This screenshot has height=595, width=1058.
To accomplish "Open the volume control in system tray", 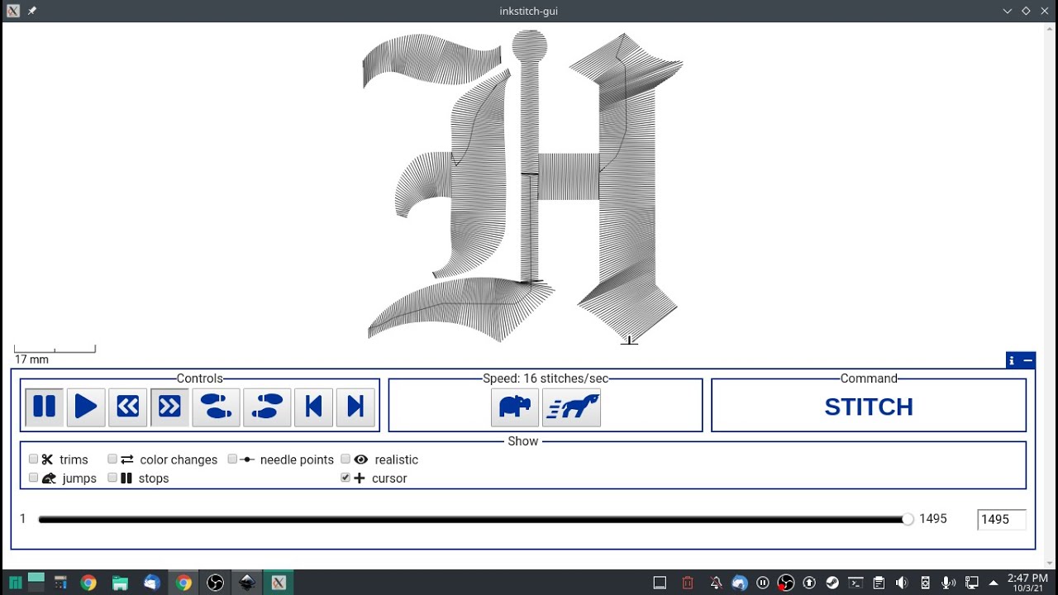I will click(x=902, y=583).
